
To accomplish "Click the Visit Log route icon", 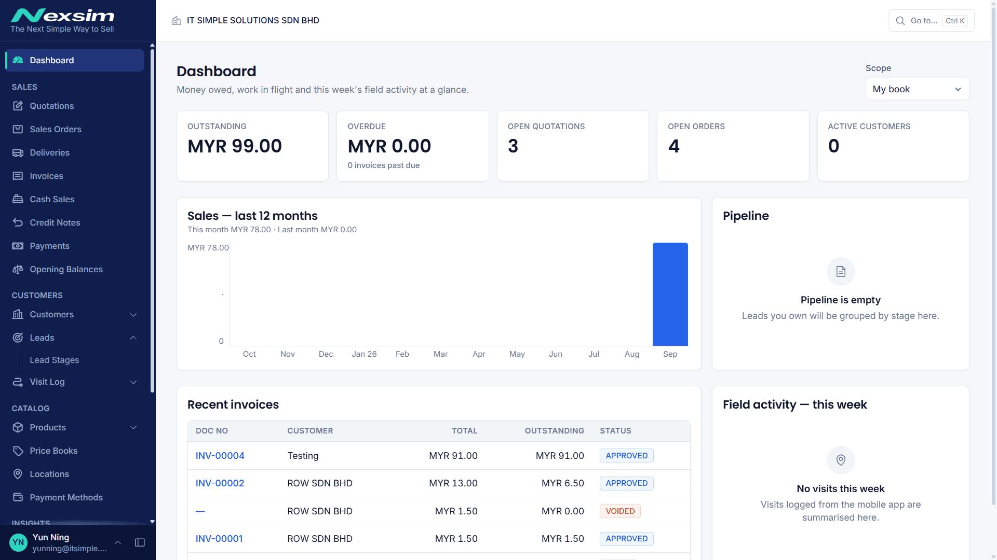I will point(18,382).
